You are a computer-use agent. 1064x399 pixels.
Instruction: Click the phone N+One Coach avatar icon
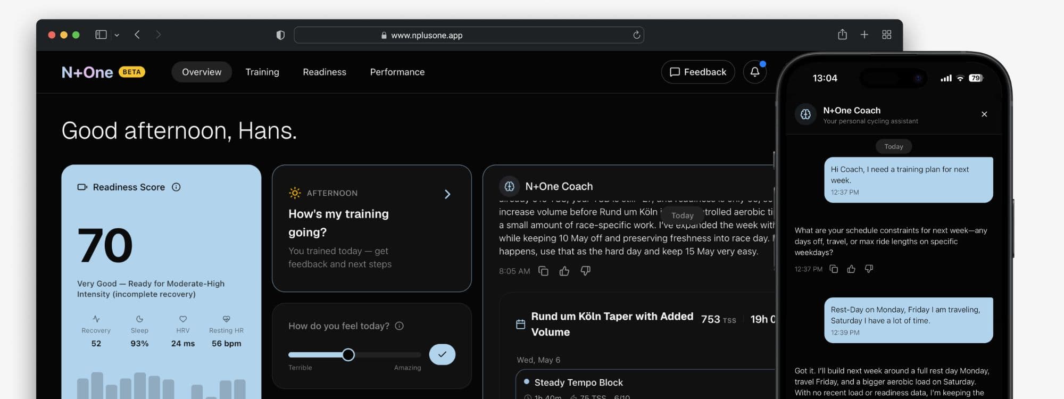point(805,114)
